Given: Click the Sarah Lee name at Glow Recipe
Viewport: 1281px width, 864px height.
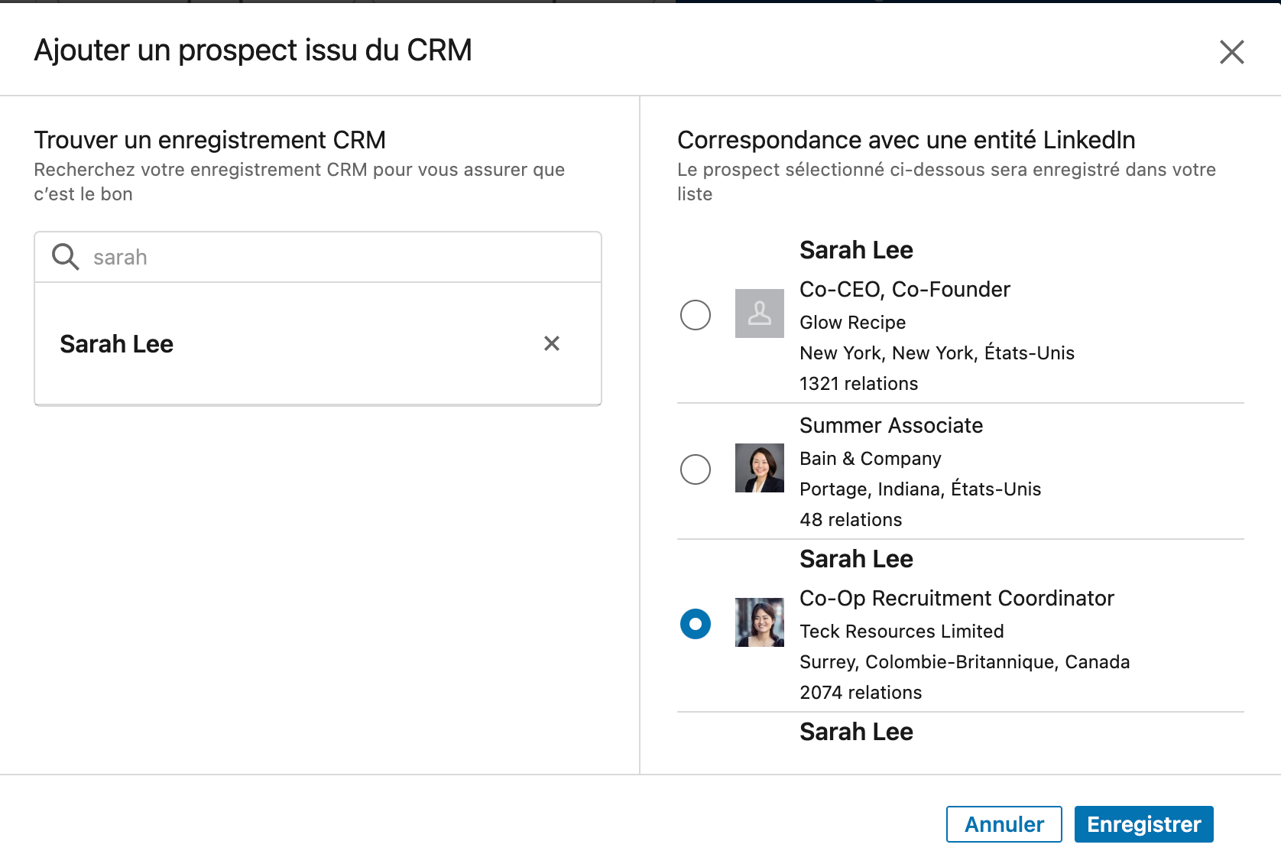Looking at the screenshot, I should 856,250.
